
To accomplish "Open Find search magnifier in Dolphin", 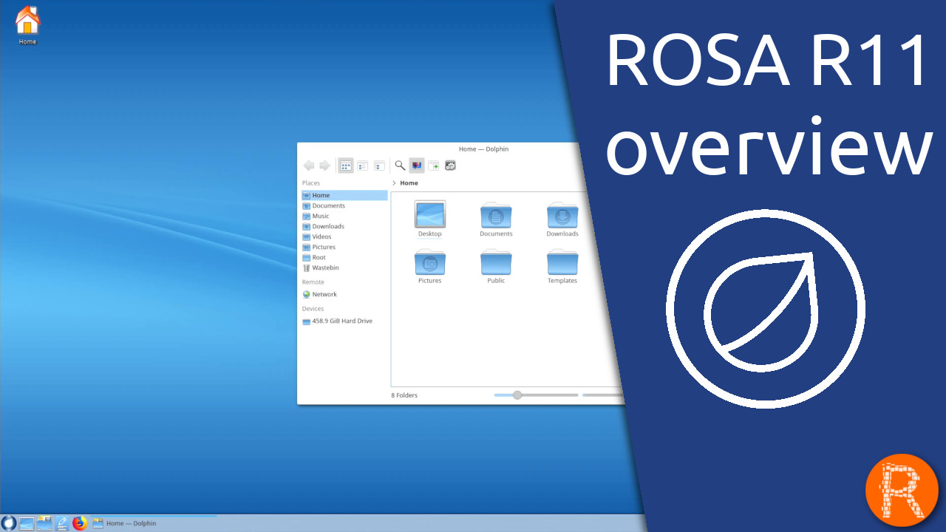I will (x=400, y=166).
